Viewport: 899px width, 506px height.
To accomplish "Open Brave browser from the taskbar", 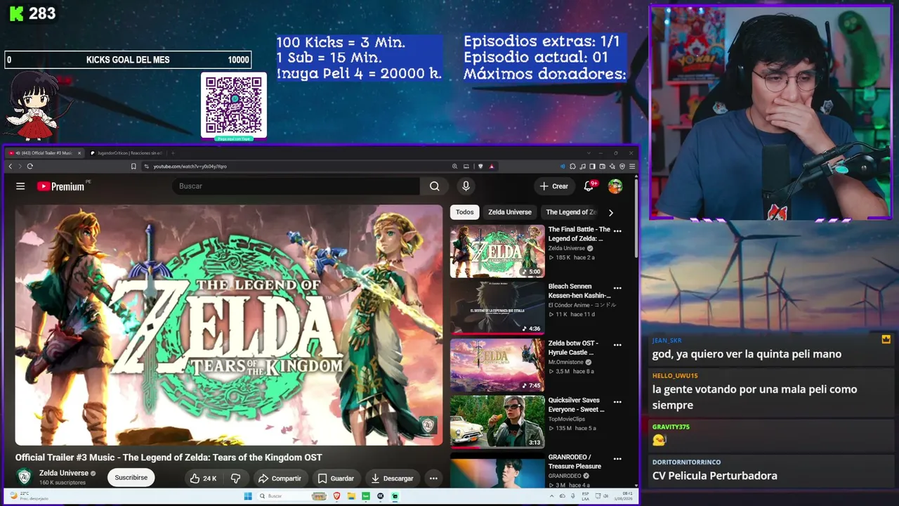I will point(336,496).
